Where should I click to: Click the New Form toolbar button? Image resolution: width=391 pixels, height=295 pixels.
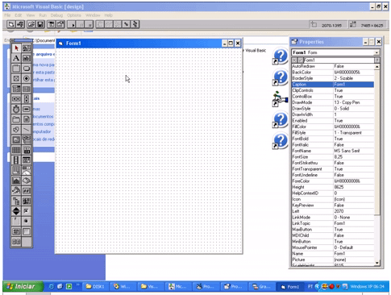coord(10,24)
